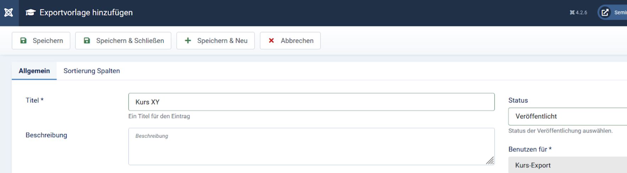Click the Titel field label
The image size is (627, 173).
tap(34, 100)
